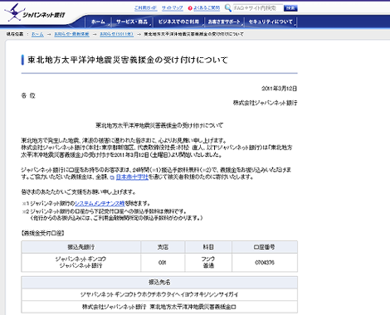
Task: Click the search magnifier icon
Action: click(228, 7)
